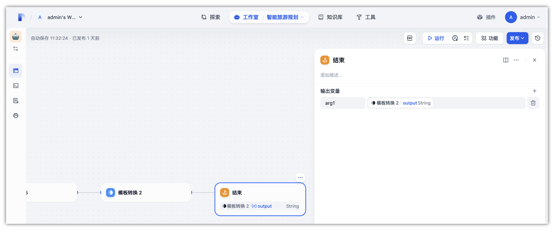
Task: Click the robot app avatar icon
Action: click(x=16, y=37)
